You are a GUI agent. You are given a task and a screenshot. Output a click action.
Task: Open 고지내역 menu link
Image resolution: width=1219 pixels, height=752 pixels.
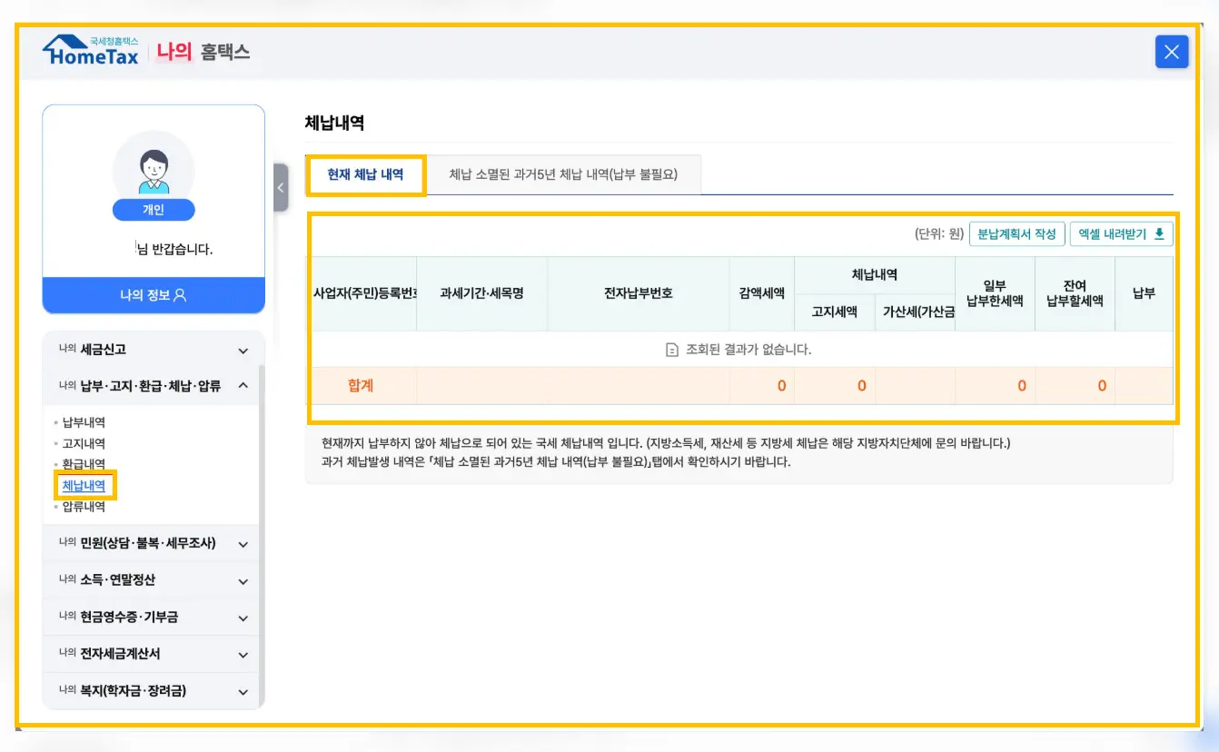tap(84, 444)
